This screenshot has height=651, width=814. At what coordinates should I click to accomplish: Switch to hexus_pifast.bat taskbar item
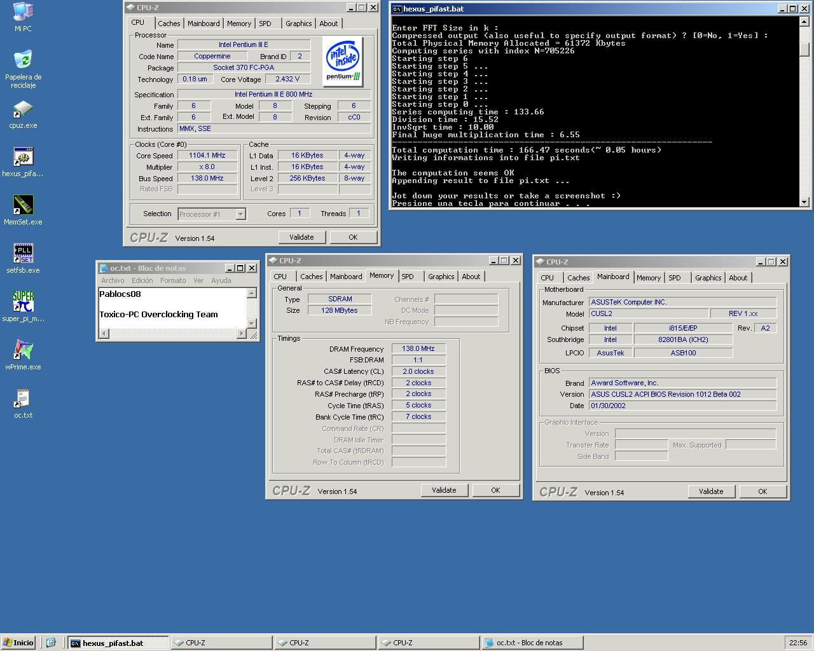coord(118,643)
